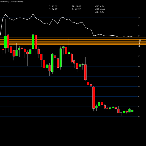
Task: Click the last green candle at the chart's right end
Action: click(x=132, y=111)
